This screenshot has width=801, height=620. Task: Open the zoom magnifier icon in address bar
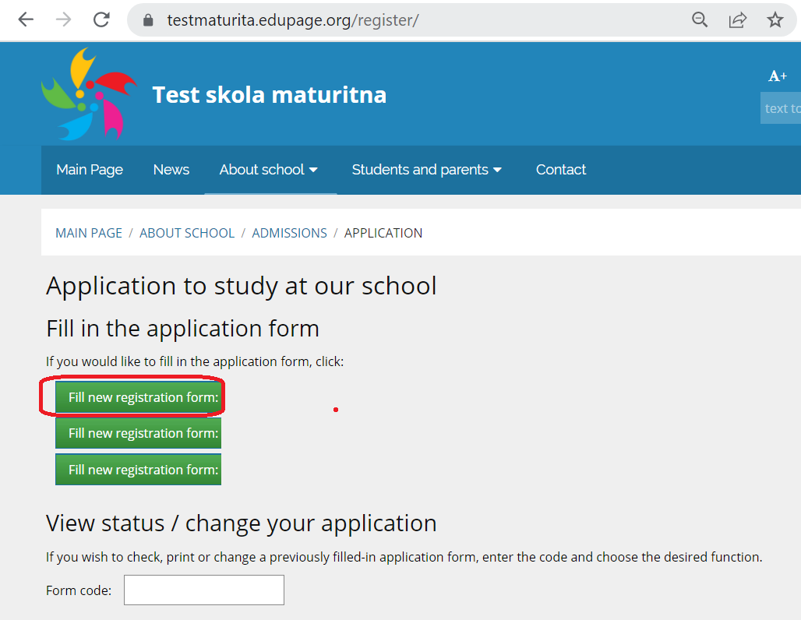coord(700,20)
